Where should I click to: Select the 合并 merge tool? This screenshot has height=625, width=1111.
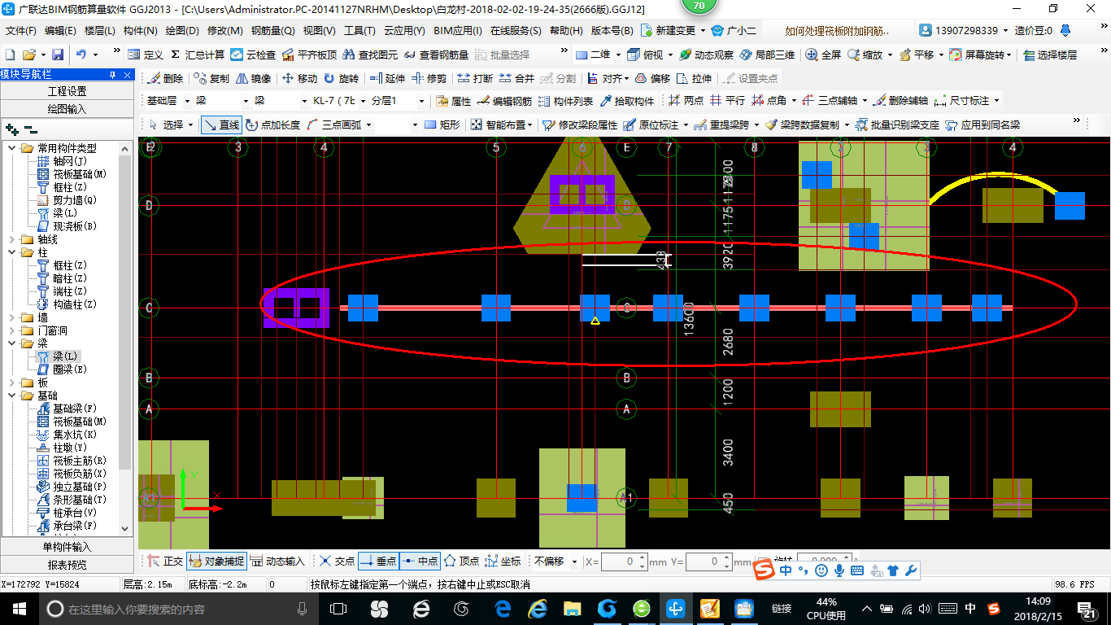pyautogui.click(x=516, y=78)
